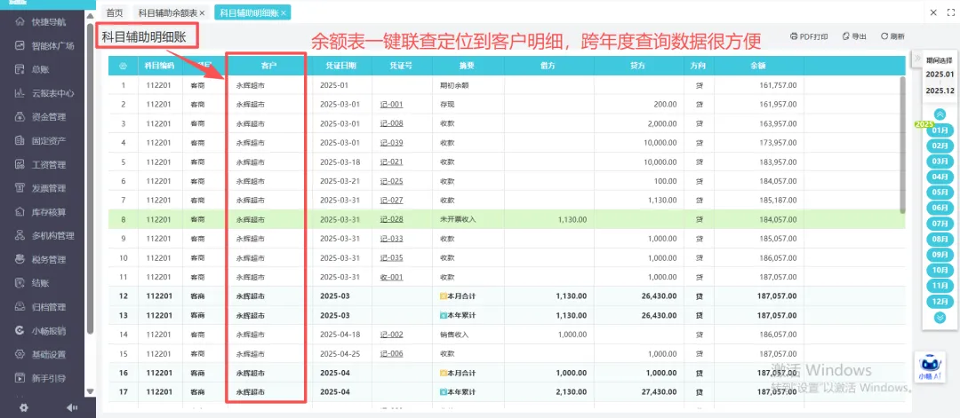This screenshot has width=960, height=418.
Task: Open 小畅报销 icon in sidebar
Action: (20, 331)
